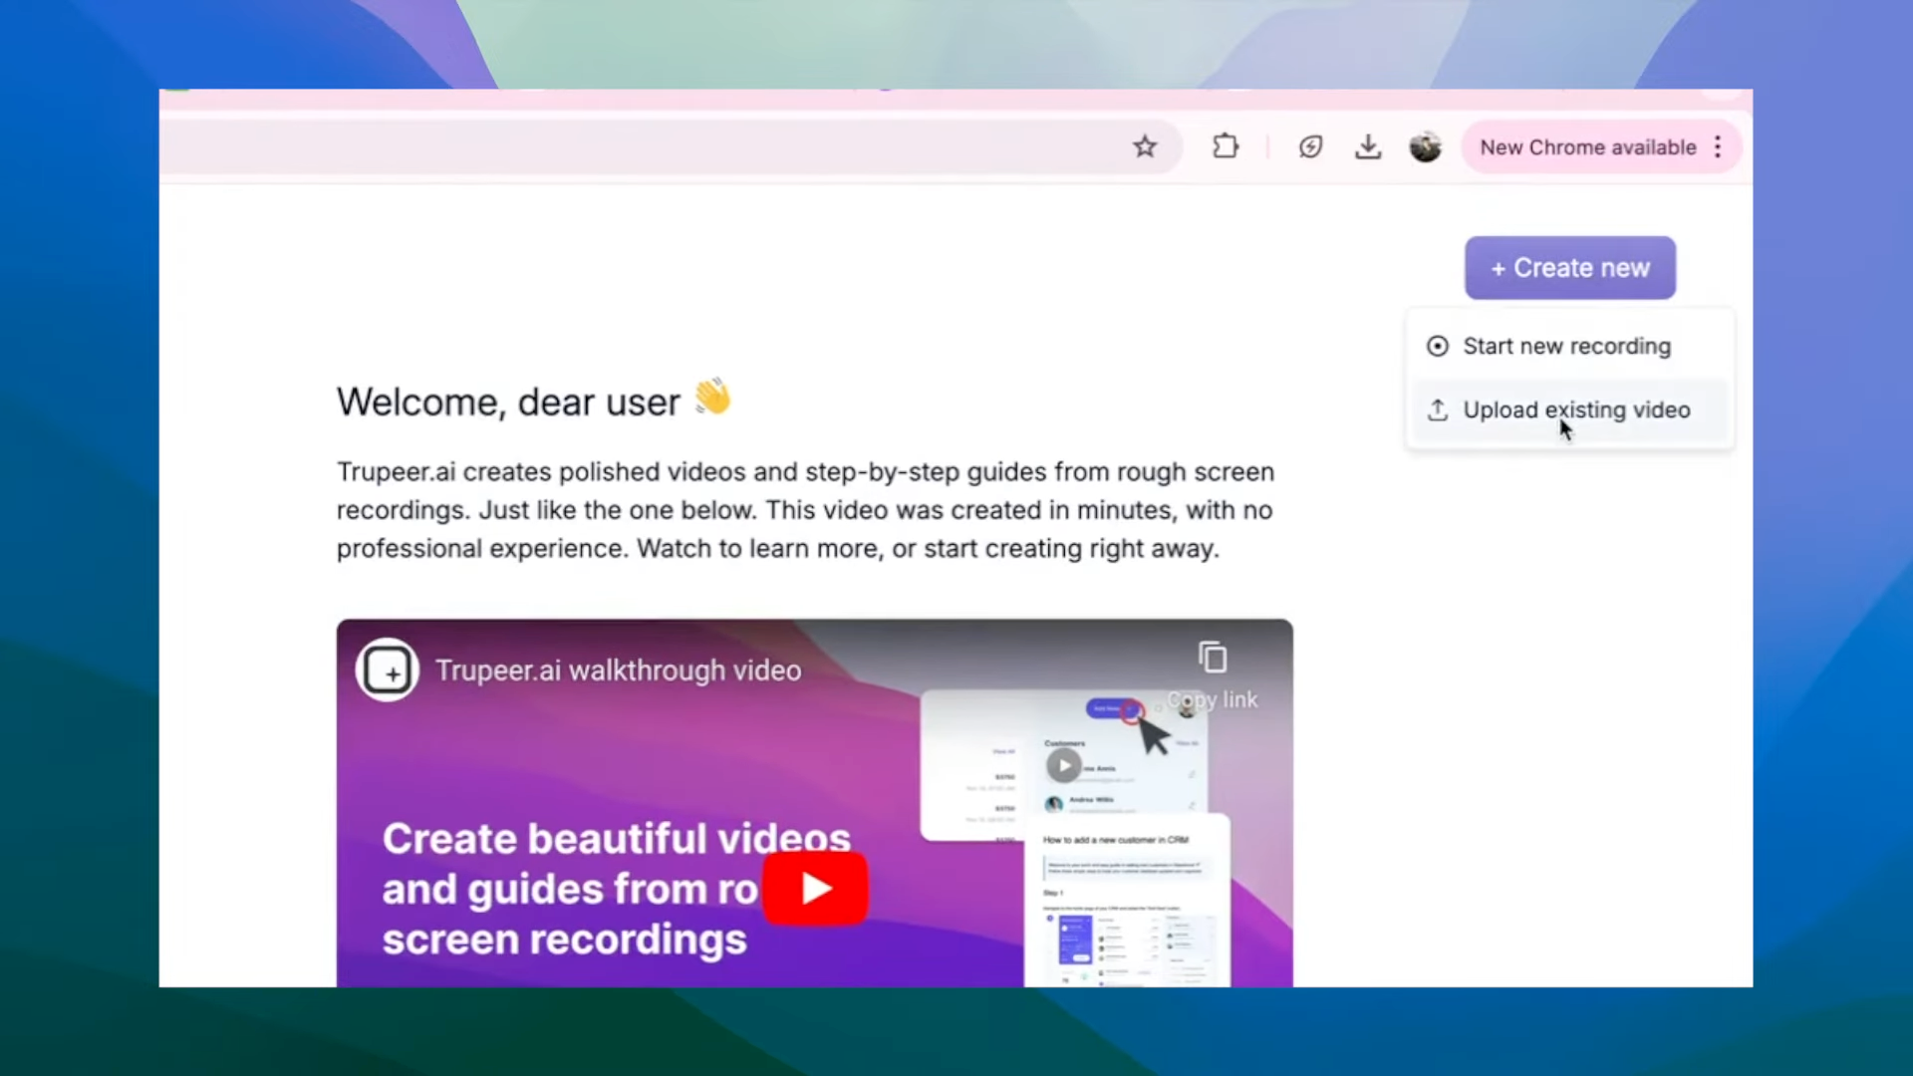The image size is (1913, 1076).
Task: Choose Upload existing video
Action: 1569,409
